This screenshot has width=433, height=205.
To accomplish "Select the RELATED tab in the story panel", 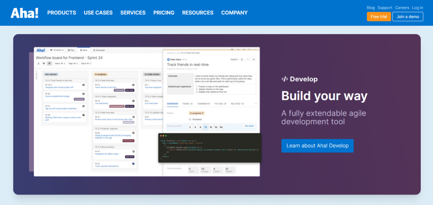I will point(237,104).
